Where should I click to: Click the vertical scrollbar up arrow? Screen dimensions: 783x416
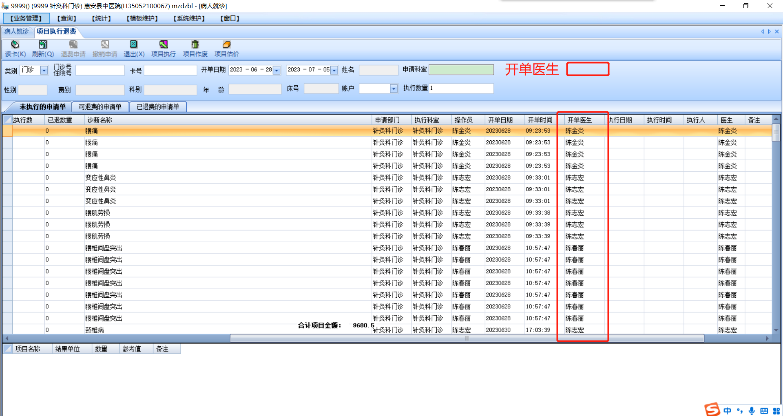click(776, 119)
